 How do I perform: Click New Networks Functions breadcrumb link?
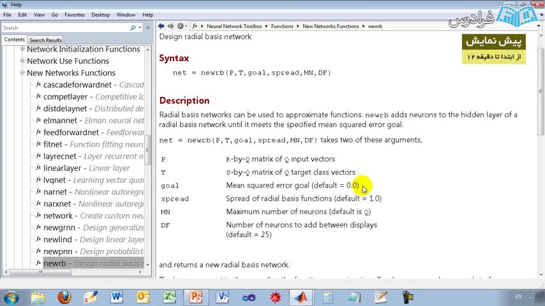331,26
